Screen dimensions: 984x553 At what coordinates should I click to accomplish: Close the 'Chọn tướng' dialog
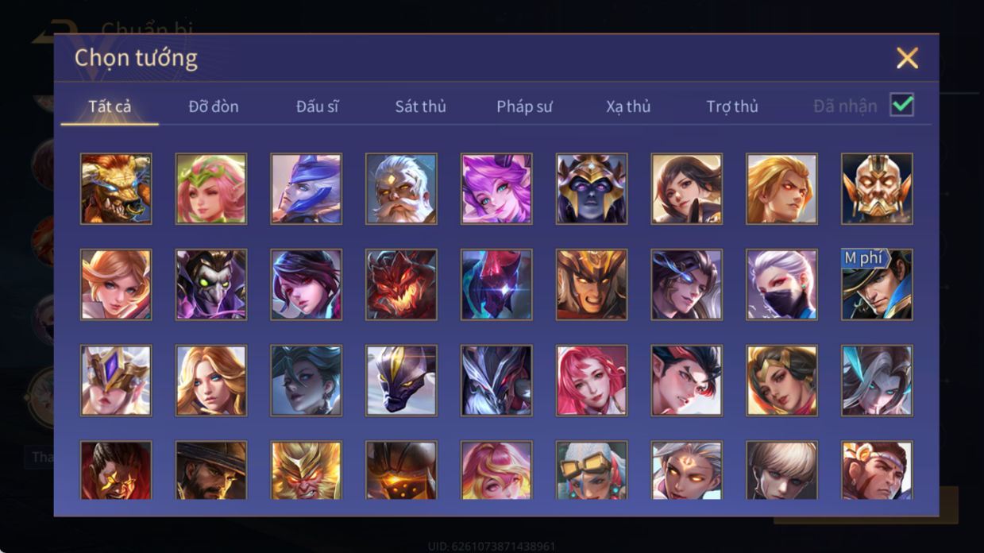point(907,58)
